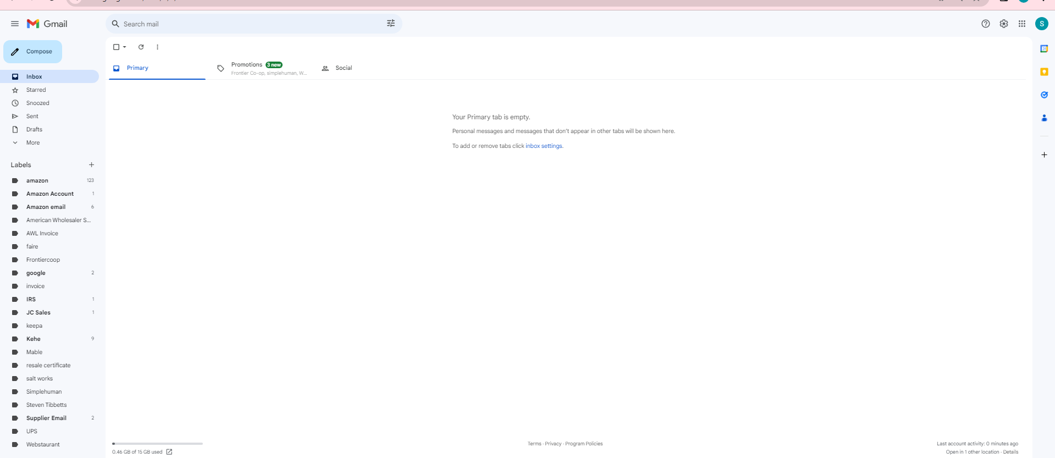1055x458 pixels.
Task: Open the Snoozed folder
Action: tap(49, 103)
